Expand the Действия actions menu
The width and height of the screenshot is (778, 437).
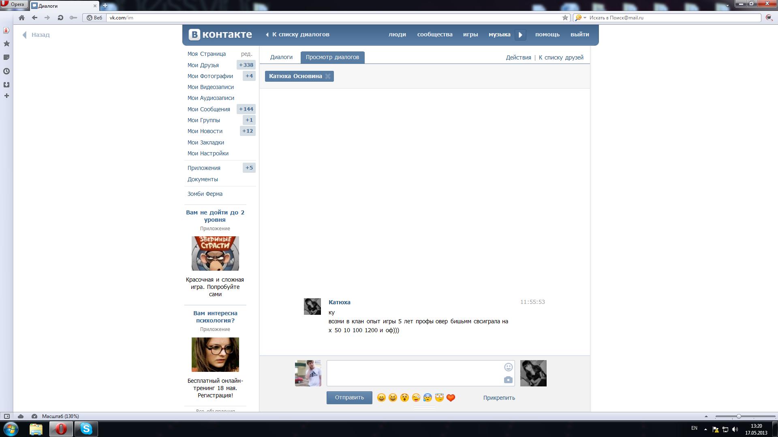click(518, 57)
